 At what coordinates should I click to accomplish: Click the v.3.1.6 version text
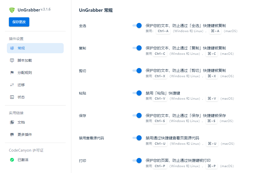[x=46, y=9]
